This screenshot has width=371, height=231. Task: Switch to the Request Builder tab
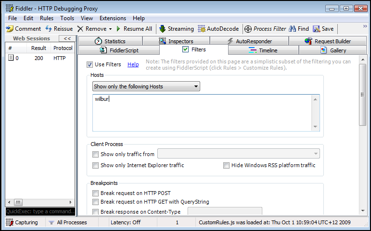[328, 41]
